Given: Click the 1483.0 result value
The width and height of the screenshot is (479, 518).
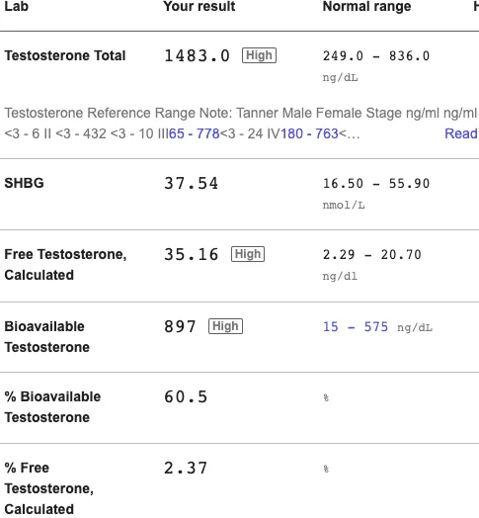Looking at the screenshot, I should (197, 55).
